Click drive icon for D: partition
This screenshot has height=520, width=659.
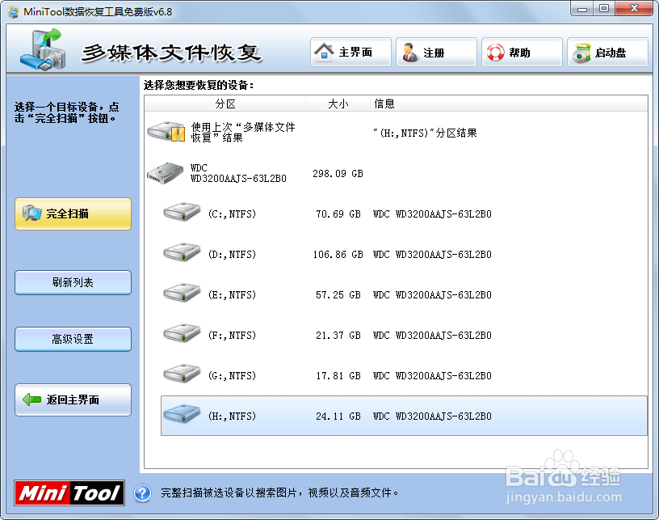click(x=182, y=252)
